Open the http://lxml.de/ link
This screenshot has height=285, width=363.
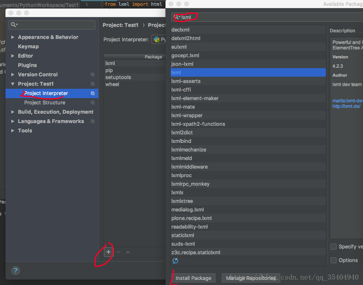coord(346,106)
